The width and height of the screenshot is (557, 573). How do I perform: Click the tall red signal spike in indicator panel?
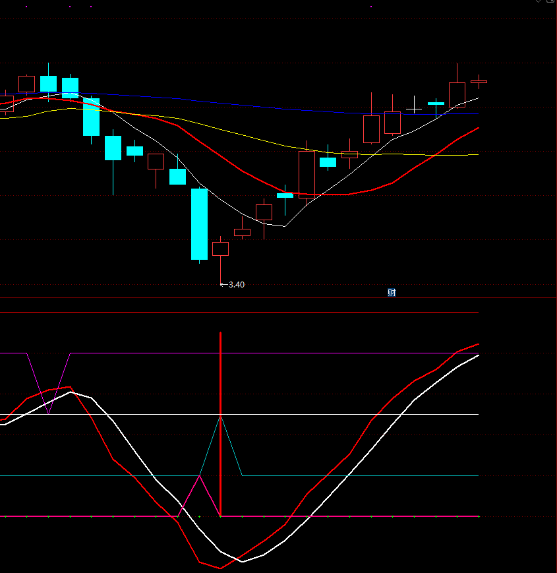221,424
